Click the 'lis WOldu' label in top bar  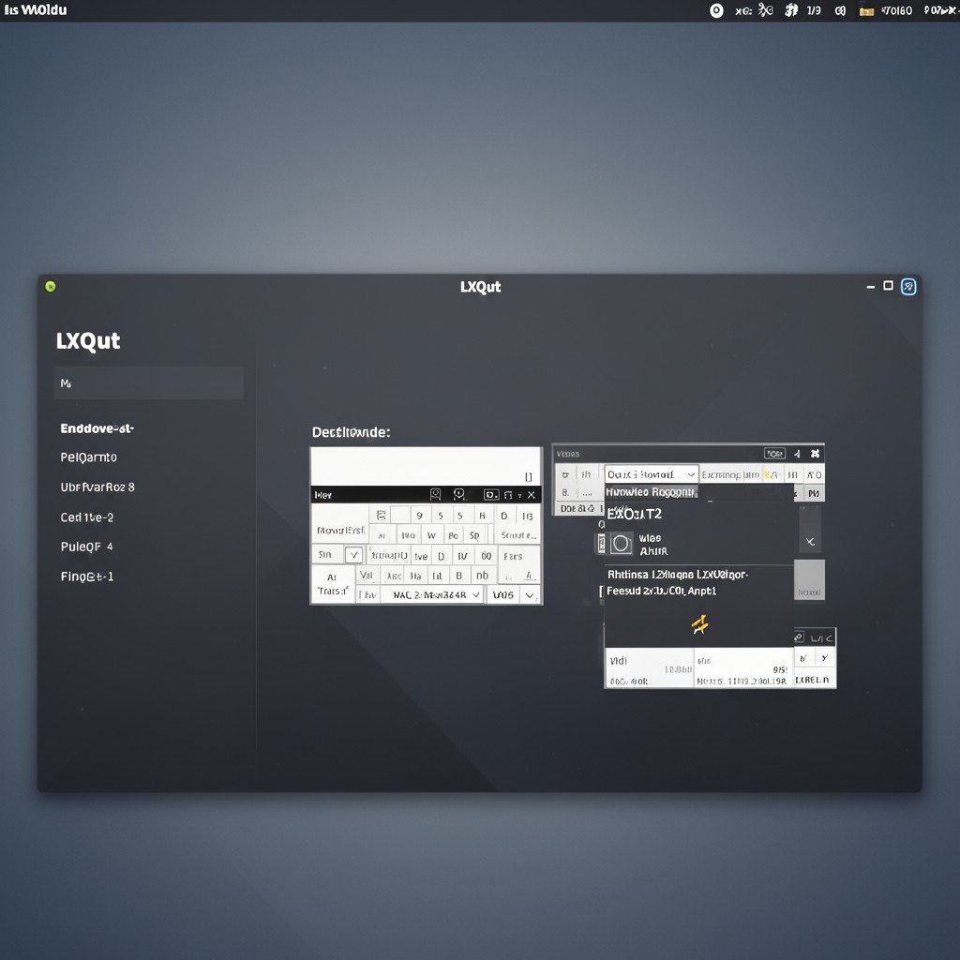coord(36,9)
